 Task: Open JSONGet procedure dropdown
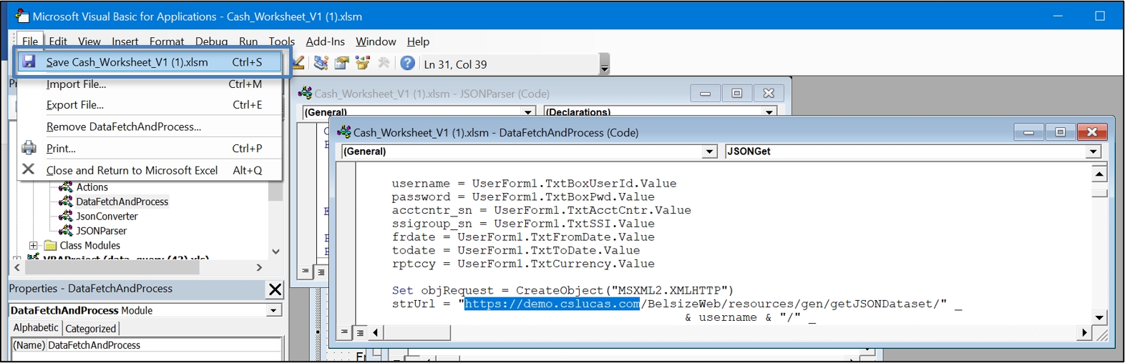[1093, 151]
